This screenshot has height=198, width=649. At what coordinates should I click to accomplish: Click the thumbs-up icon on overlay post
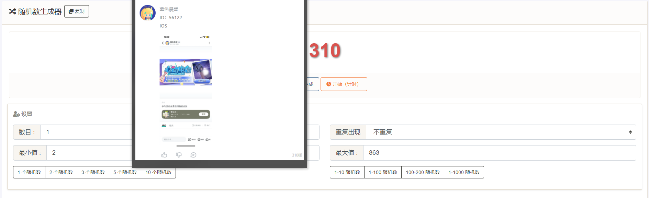coord(164,155)
